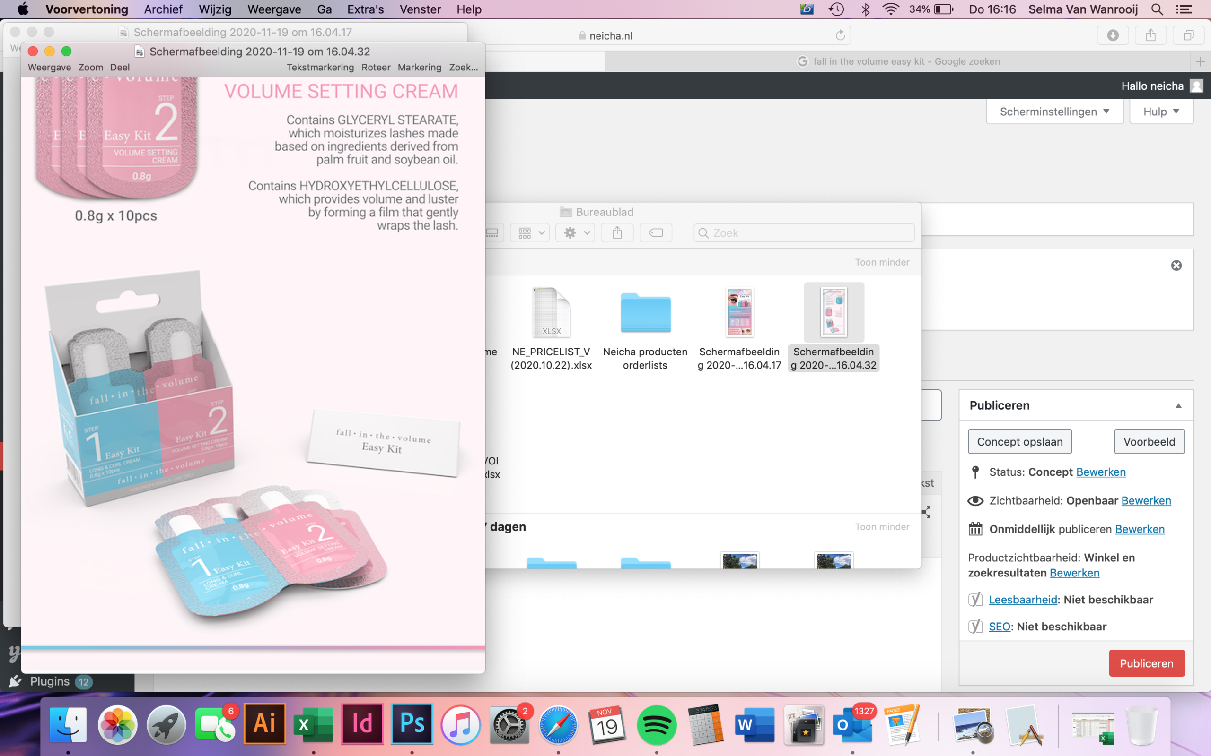This screenshot has width=1211, height=756.
Task: Open the Extra's menu in menu bar
Action: point(365,9)
